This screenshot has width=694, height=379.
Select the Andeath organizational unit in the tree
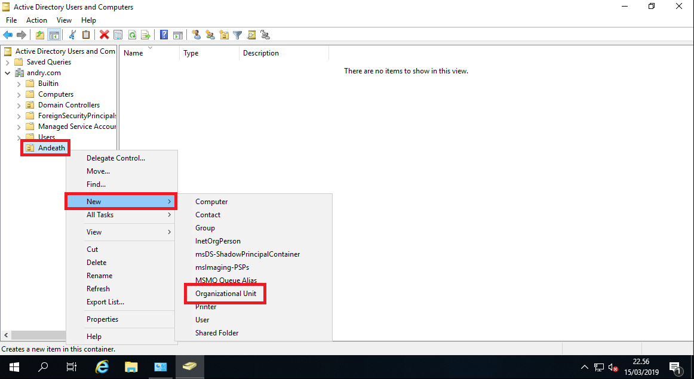51,148
